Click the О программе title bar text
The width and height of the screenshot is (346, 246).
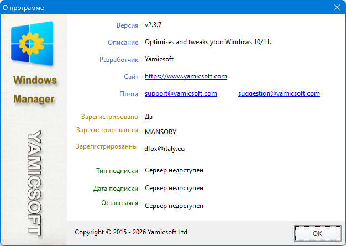click(23, 8)
